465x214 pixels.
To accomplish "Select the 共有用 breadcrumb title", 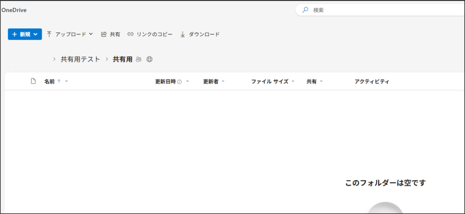I will [x=122, y=59].
